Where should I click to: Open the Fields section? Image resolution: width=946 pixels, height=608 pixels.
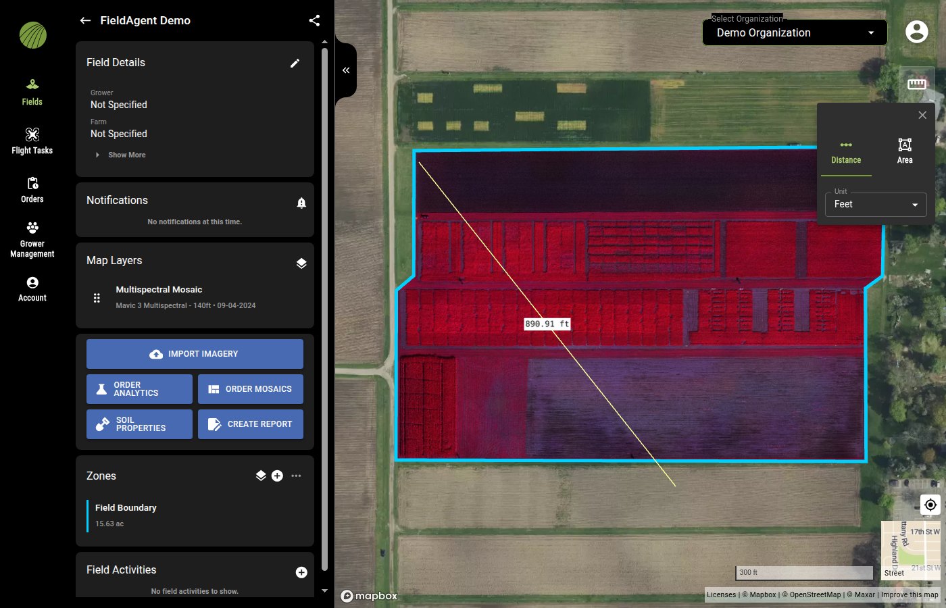[x=32, y=93]
